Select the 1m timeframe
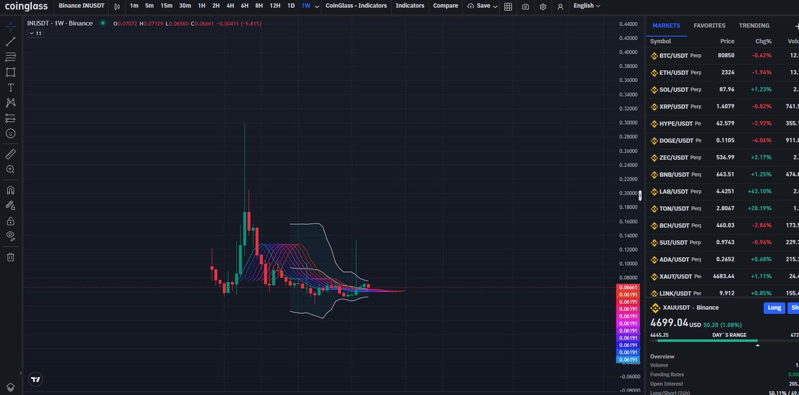The width and height of the screenshot is (799, 395). (134, 6)
